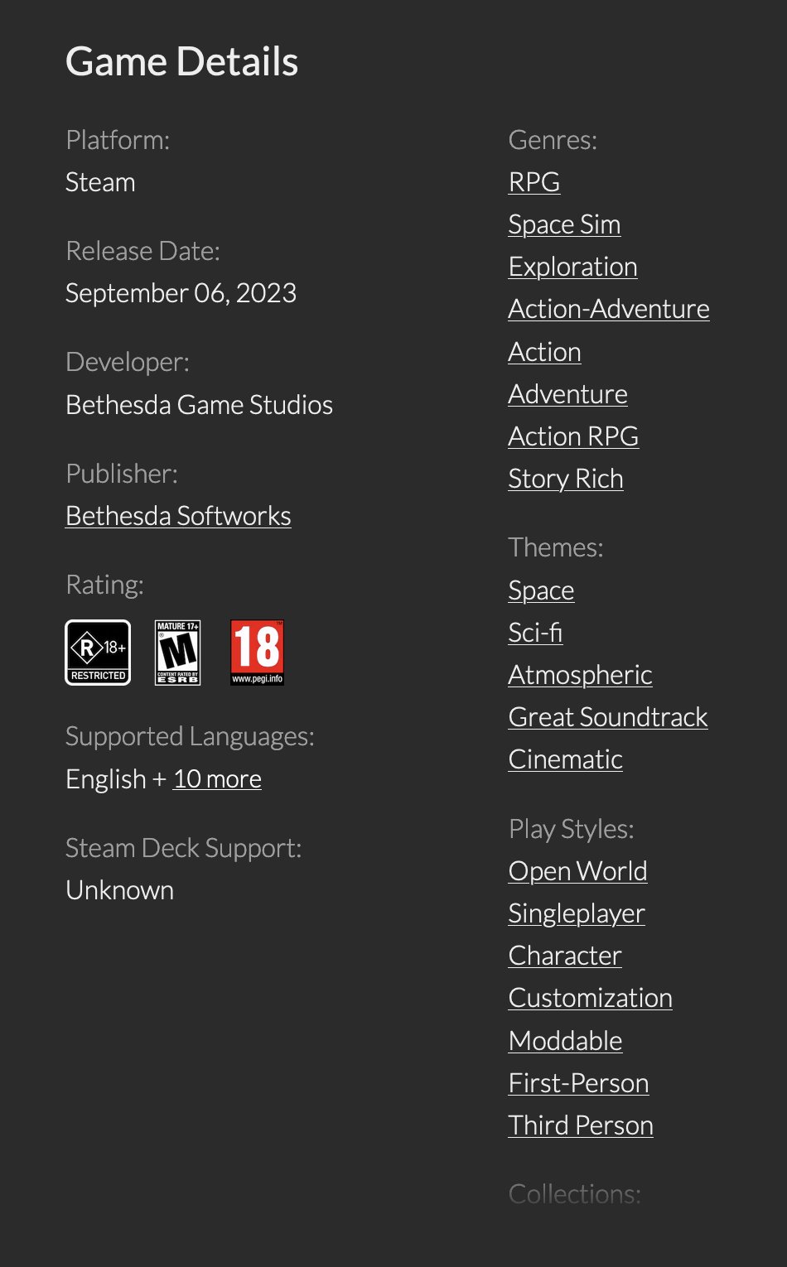Select the ESRB Mature 17+ rating icon
Image resolution: width=787 pixels, height=1267 pixels.
176,652
